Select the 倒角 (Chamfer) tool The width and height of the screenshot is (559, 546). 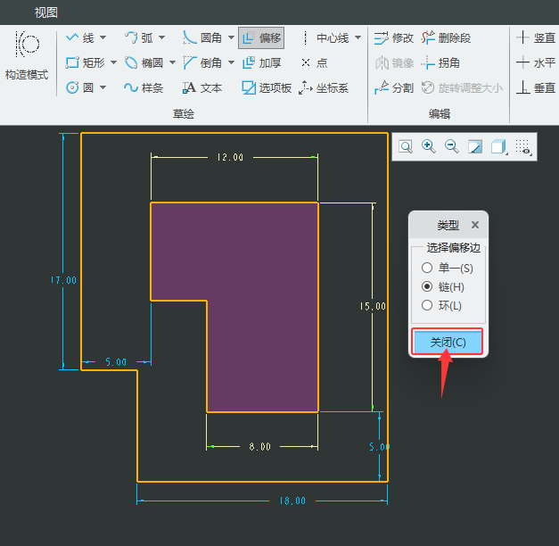(202, 62)
